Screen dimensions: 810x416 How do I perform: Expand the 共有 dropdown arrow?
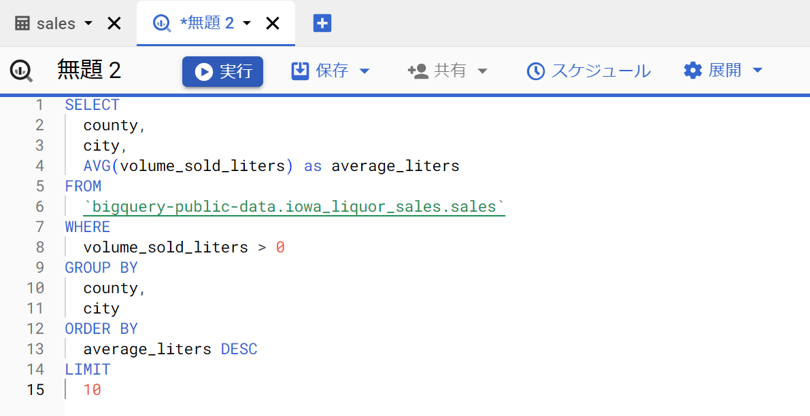point(482,71)
